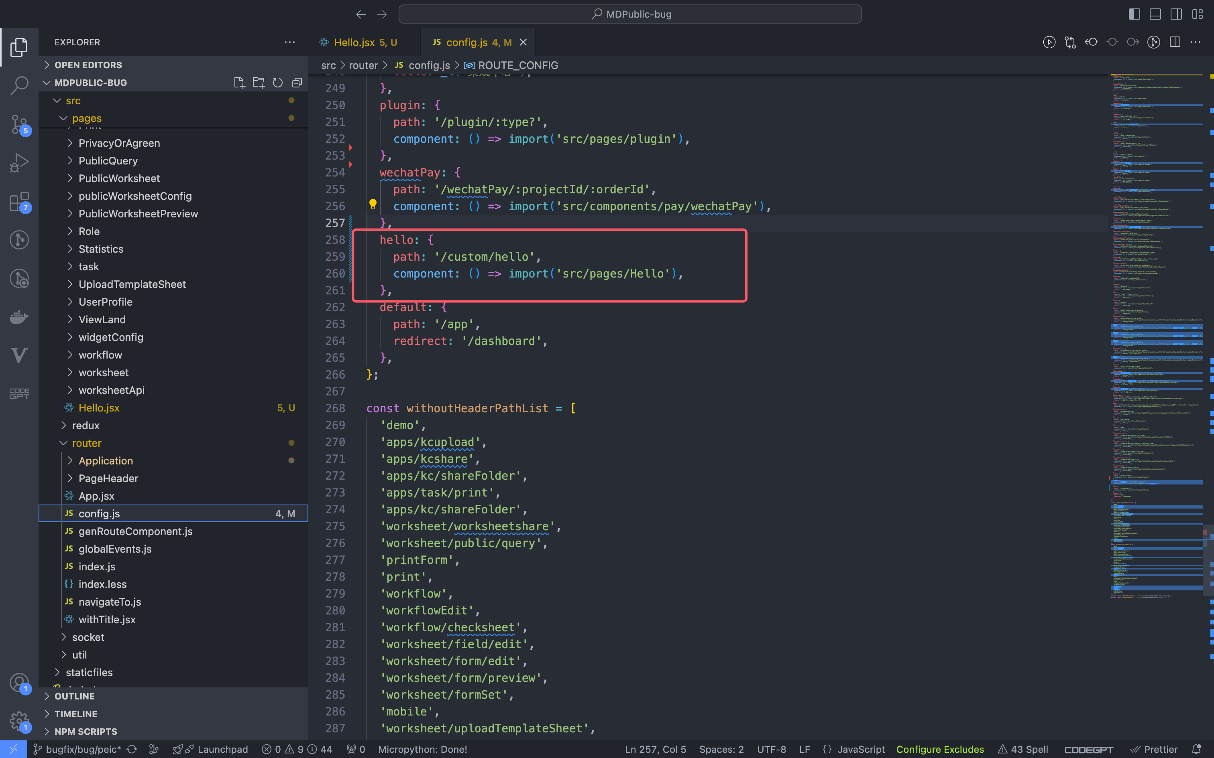Image resolution: width=1214 pixels, height=758 pixels.
Task: Open navigateTo.js in file tree
Action: pos(173,602)
